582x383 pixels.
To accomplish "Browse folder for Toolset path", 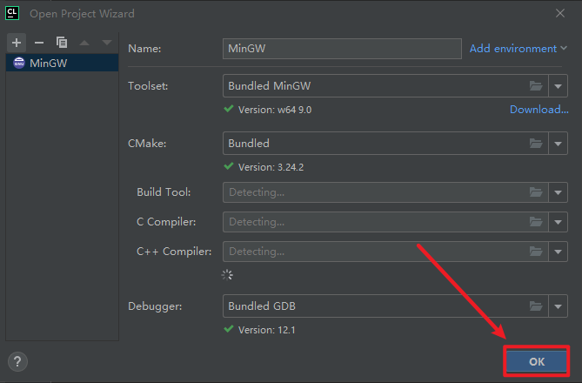I will point(536,86).
